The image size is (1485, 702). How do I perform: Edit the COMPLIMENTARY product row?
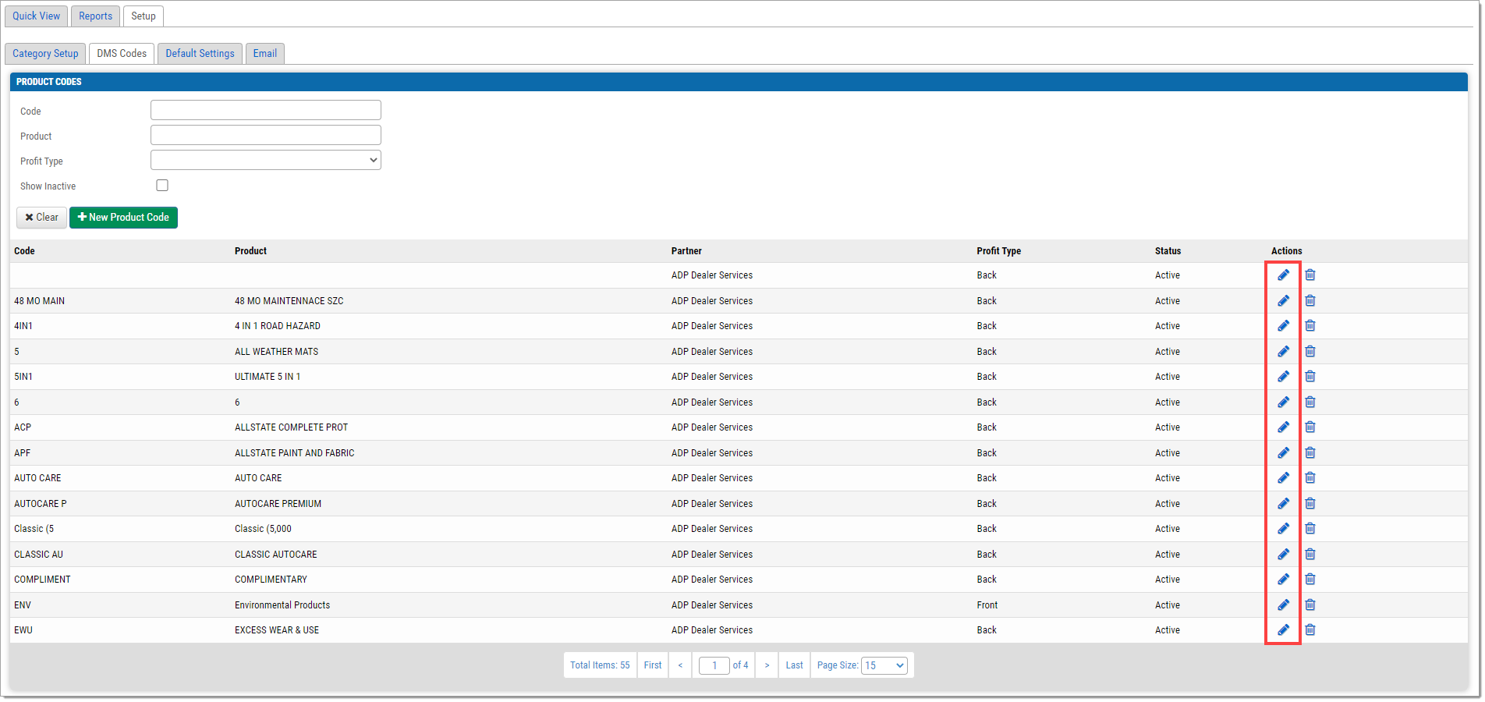click(x=1283, y=579)
